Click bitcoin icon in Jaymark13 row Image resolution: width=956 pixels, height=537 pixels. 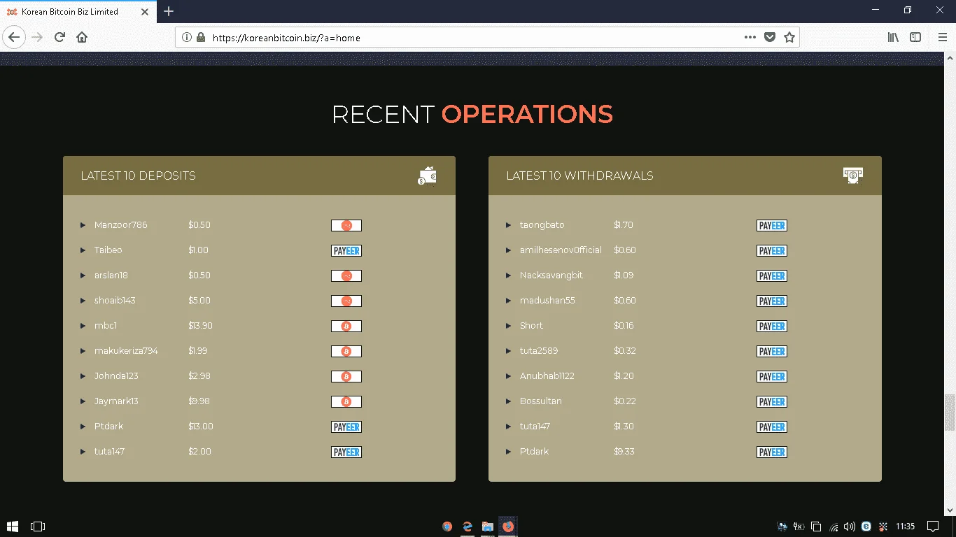coord(346,401)
